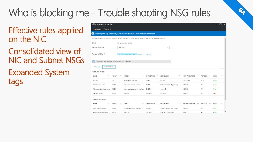Image resolution: width=253 pixels, height=142 pixels.
Task: Click the info icon in the gray prefixes hint
Action: point(94,61)
